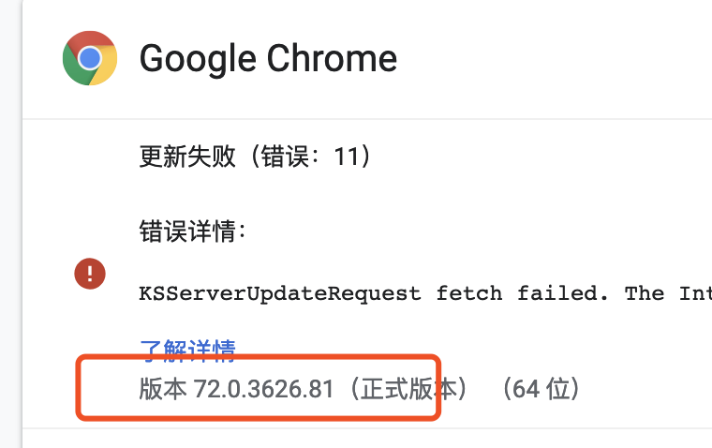This screenshot has width=712, height=448.
Task: Click the Google Chrome logo icon
Action: point(90,58)
